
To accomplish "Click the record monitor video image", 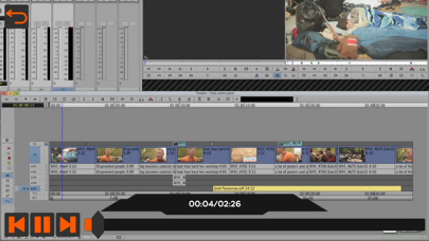I will [x=356, y=29].
